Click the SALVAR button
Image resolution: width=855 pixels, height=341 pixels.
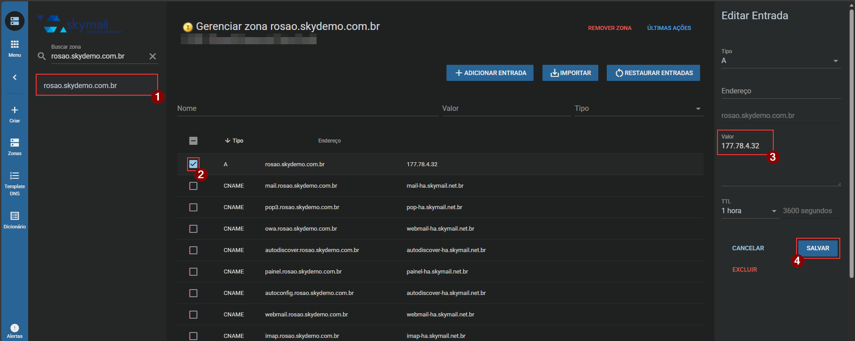click(817, 248)
